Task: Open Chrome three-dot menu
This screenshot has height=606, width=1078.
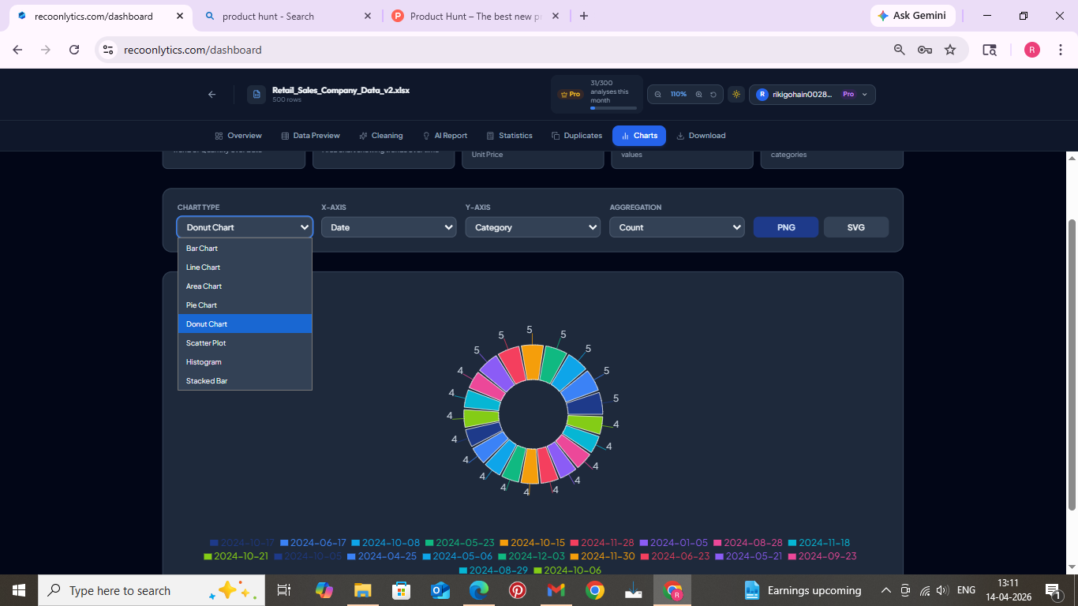Action: point(1060,50)
